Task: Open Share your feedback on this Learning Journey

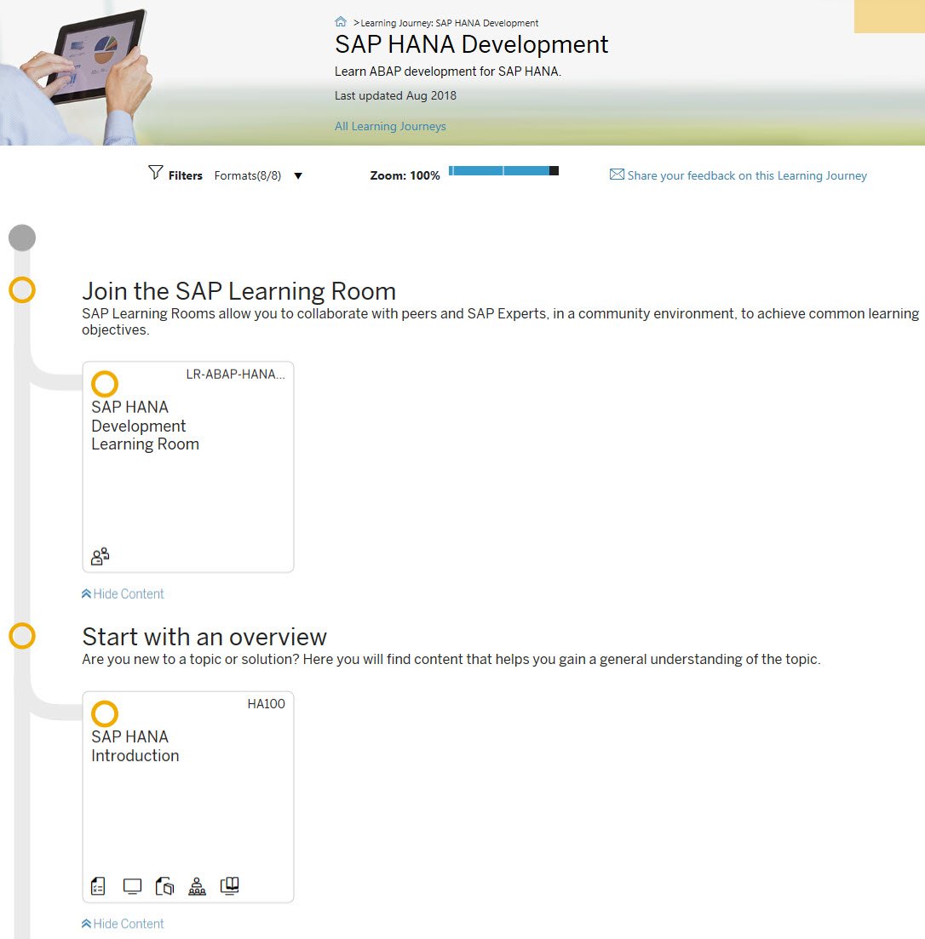Action: (x=746, y=175)
